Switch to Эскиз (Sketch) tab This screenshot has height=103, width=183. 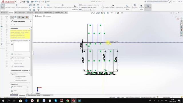tap(11, 13)
